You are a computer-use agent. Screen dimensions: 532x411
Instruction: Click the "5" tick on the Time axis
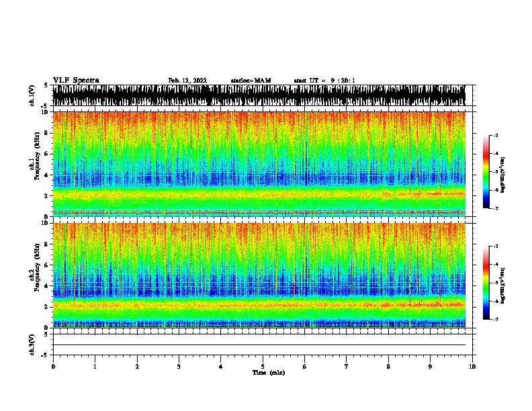pos(263,367)
